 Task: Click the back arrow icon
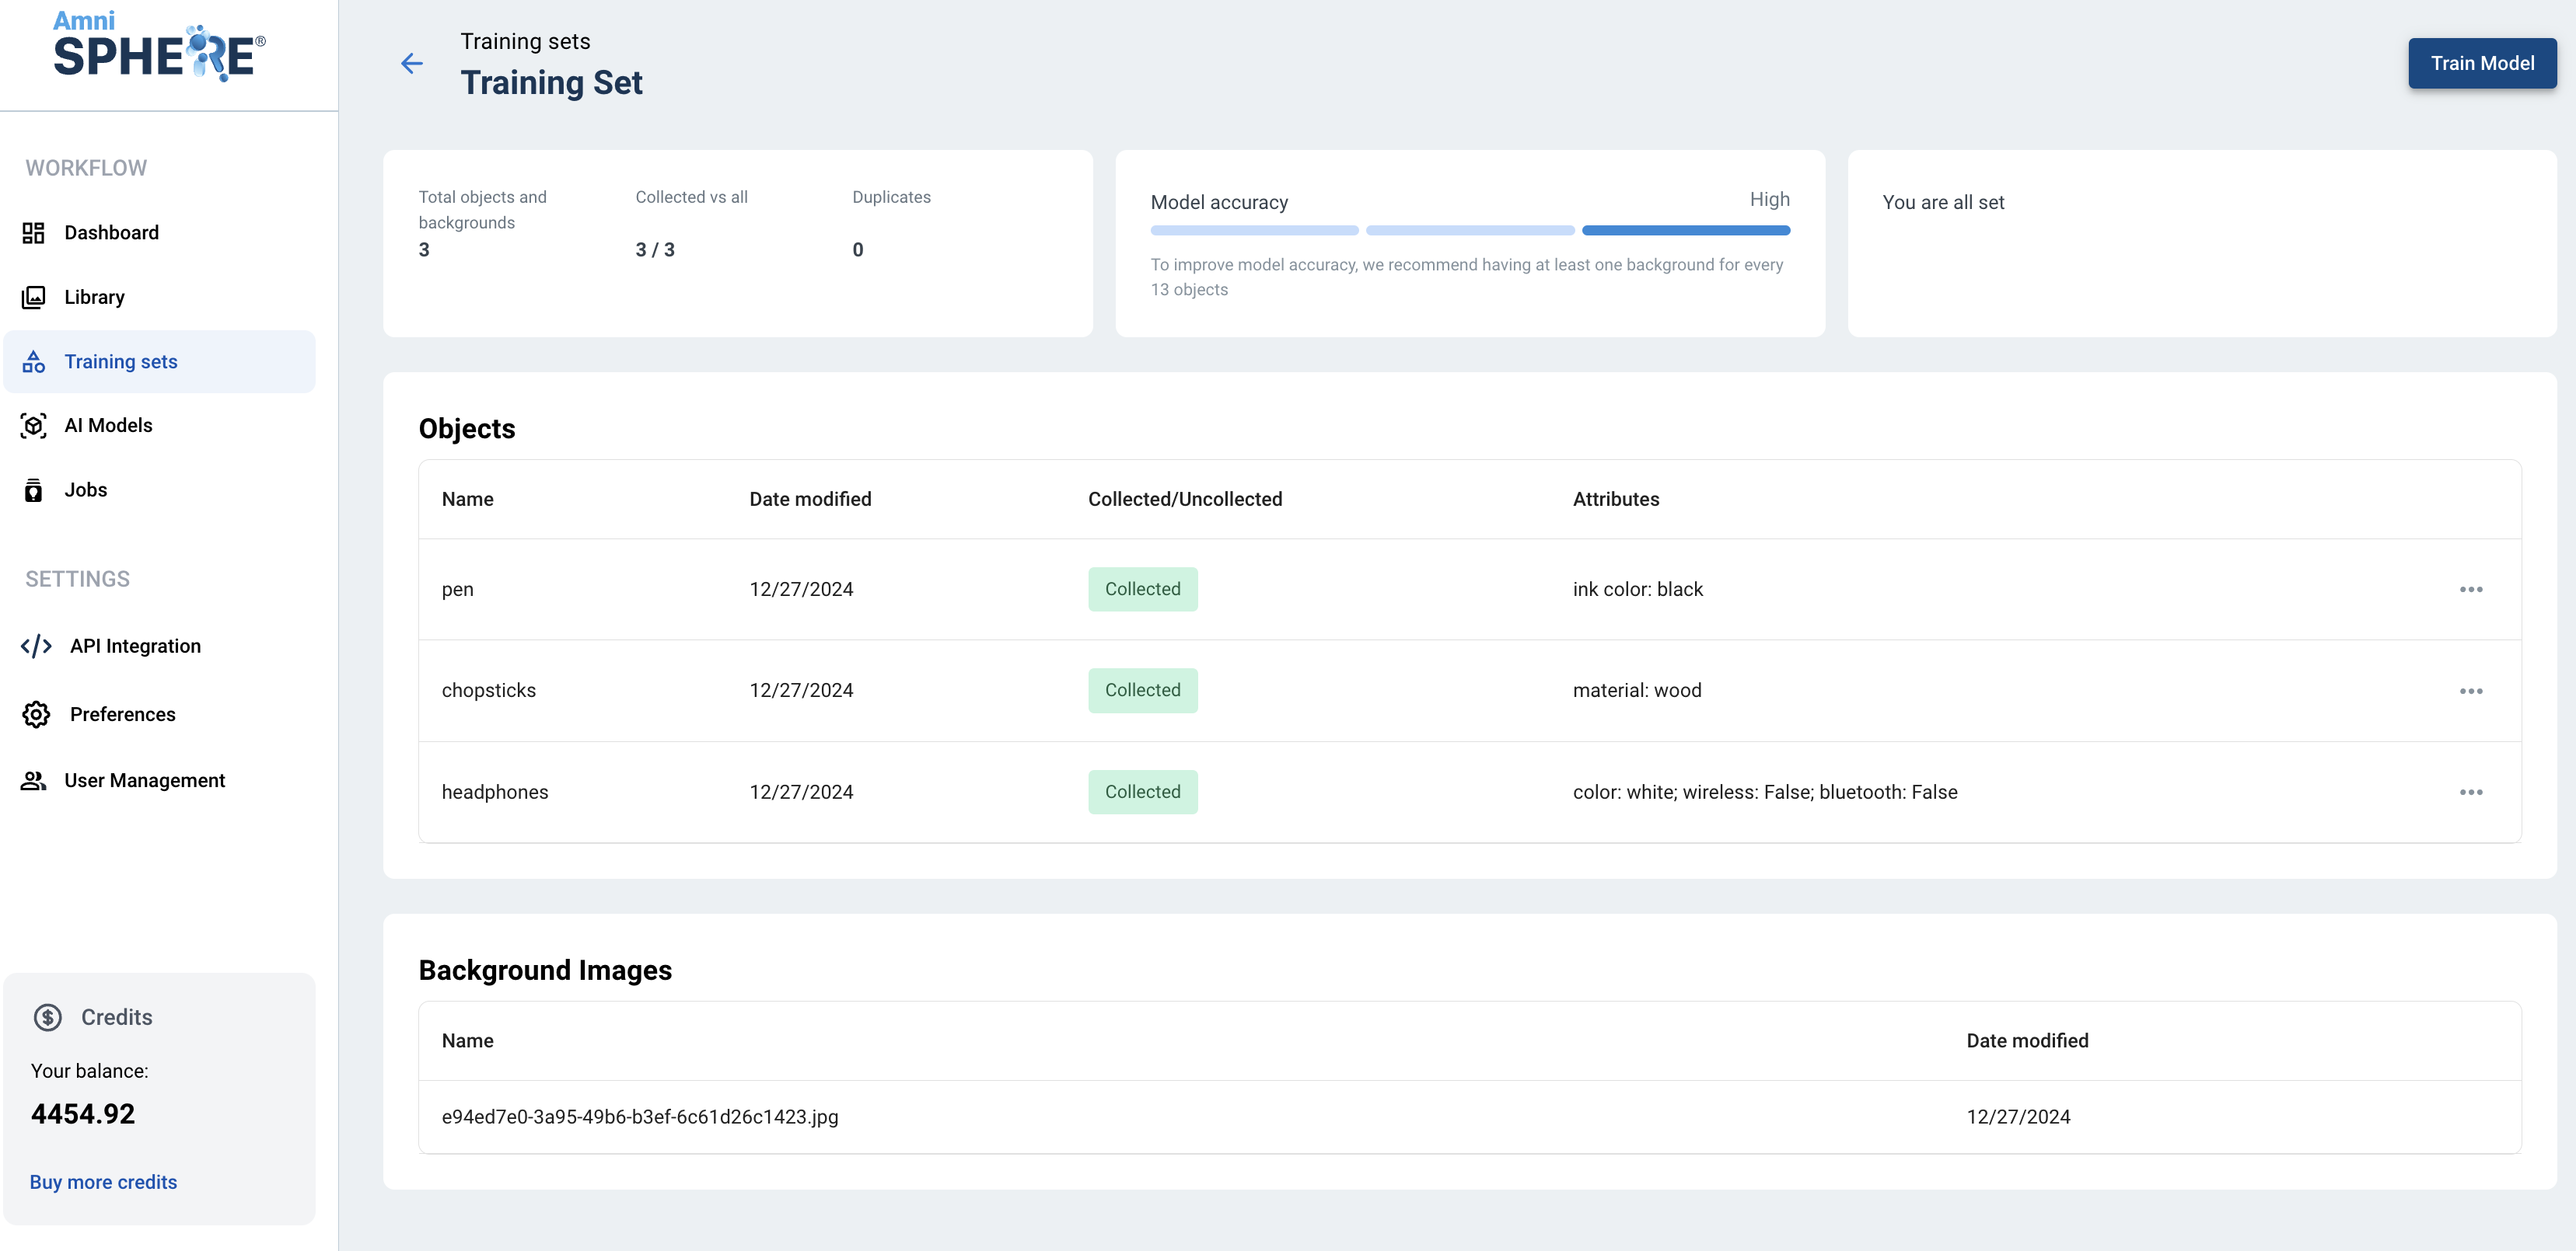coord(411,64)
